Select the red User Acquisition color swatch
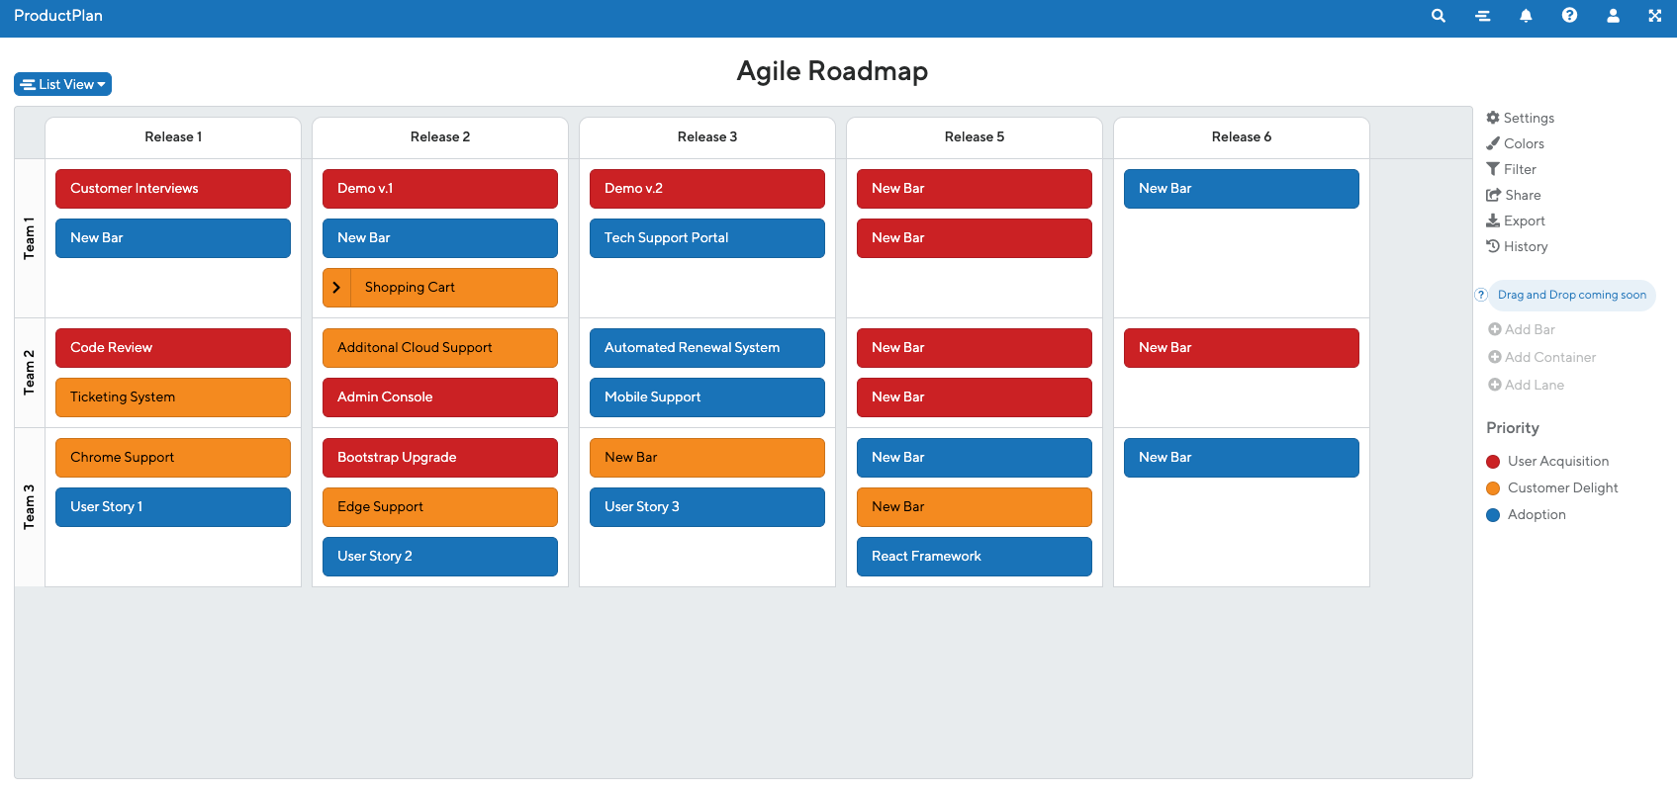The image size is (1677, 792). click(x=1493, y=462)
